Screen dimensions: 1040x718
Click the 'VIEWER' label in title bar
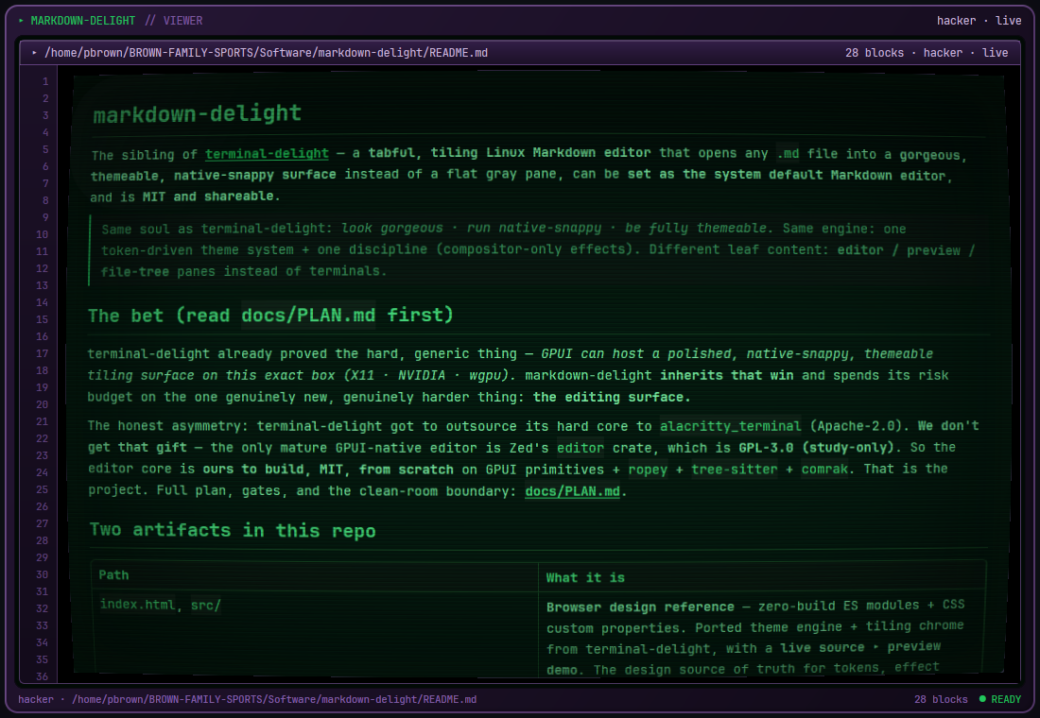(183, 21)
